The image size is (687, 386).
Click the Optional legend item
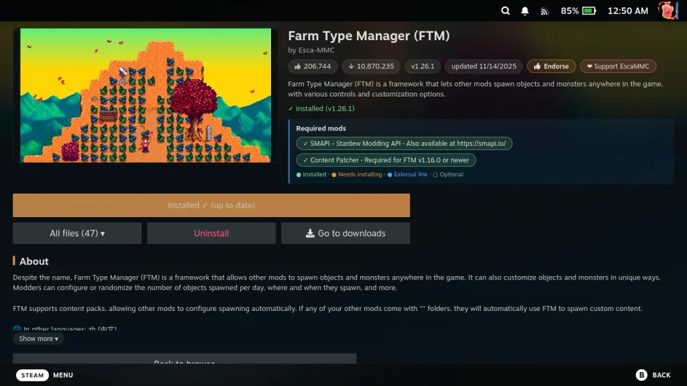tap(447, 174)
